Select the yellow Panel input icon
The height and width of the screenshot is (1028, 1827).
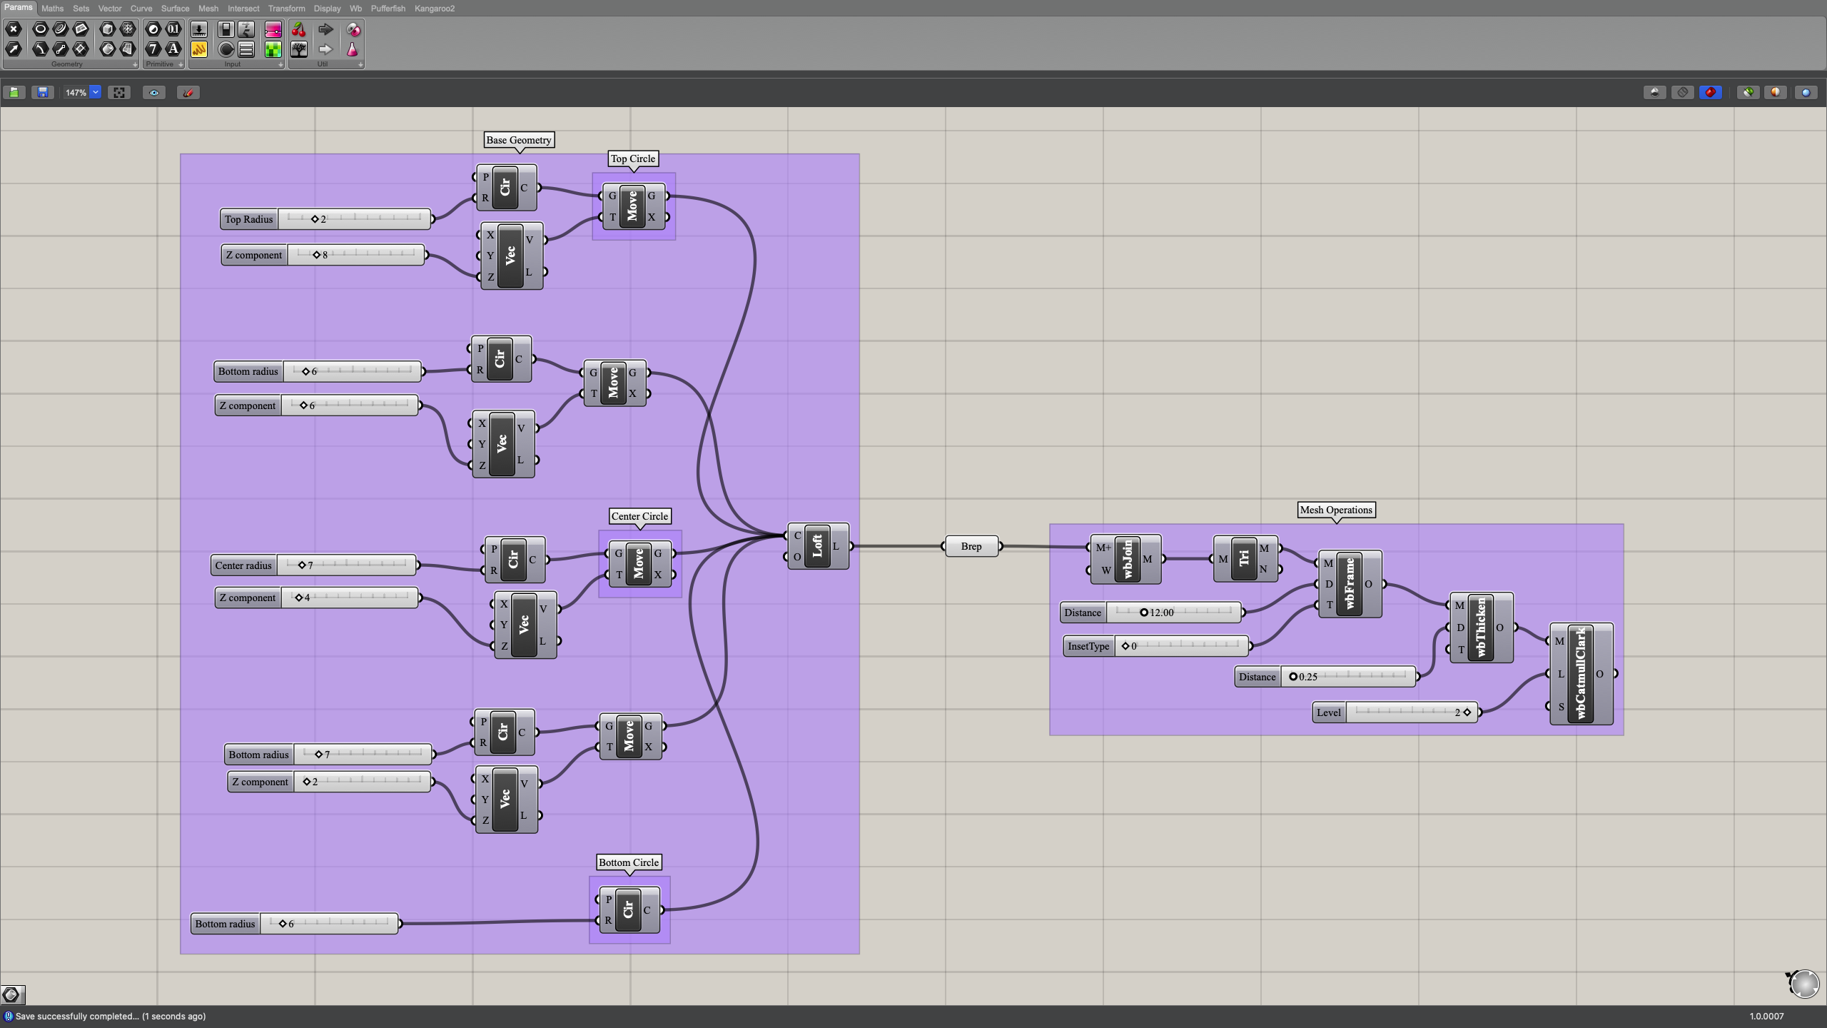click(x=199, y=49)
